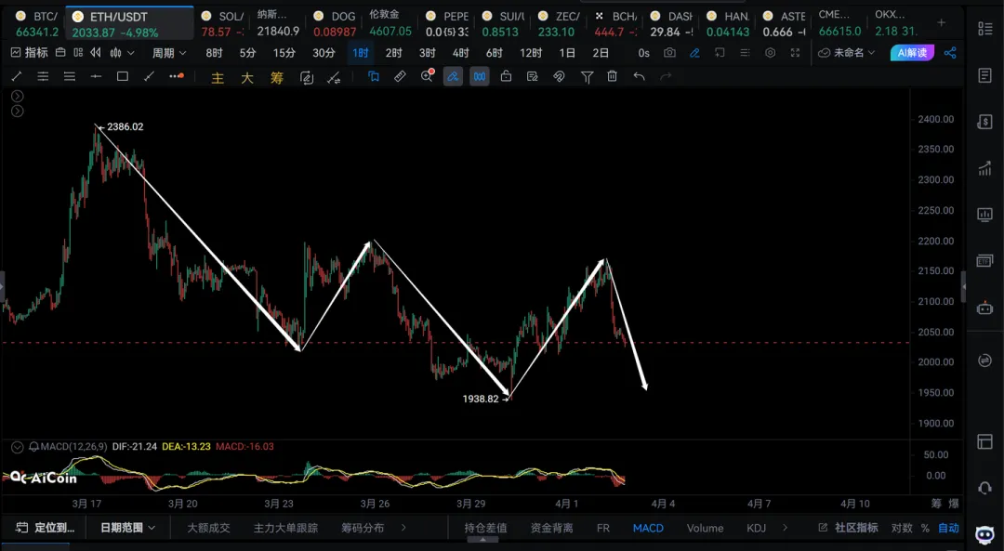The height and width of the screenshot is (551, 1004).
Task: Undo last drawing action
Action: pos(639,77)
